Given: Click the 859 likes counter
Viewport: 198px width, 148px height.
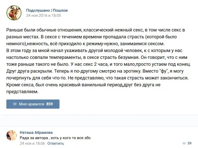Looking at the screenshot, I should (x=50, y=104).
